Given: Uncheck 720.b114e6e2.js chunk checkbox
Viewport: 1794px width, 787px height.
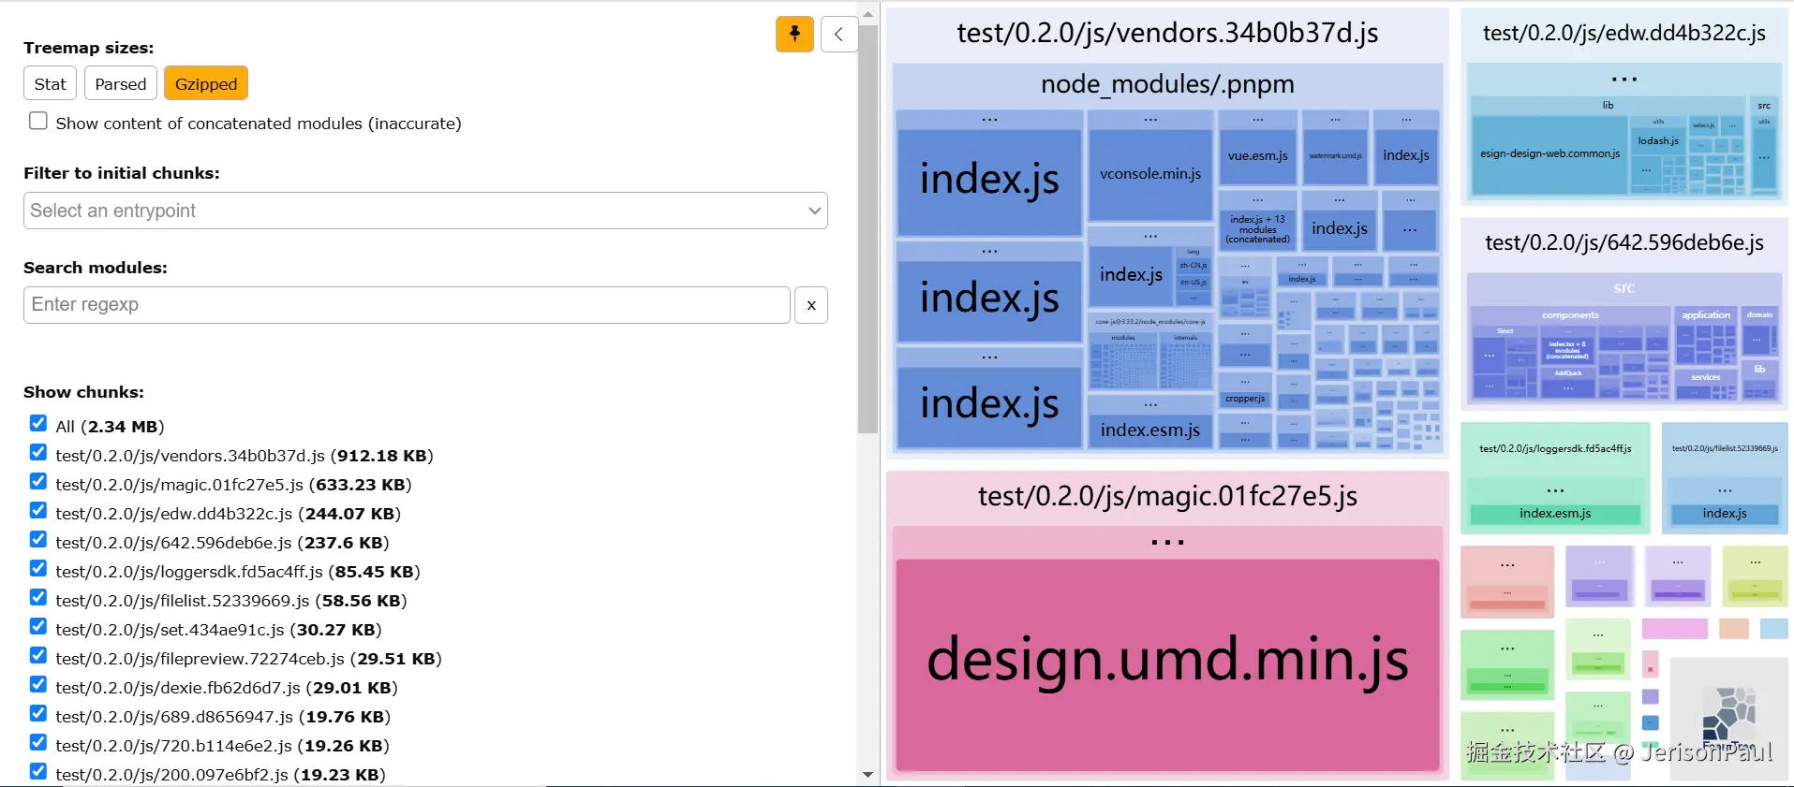Looking at the screenshot, I should pyautogui.click(x=38, y=742).
